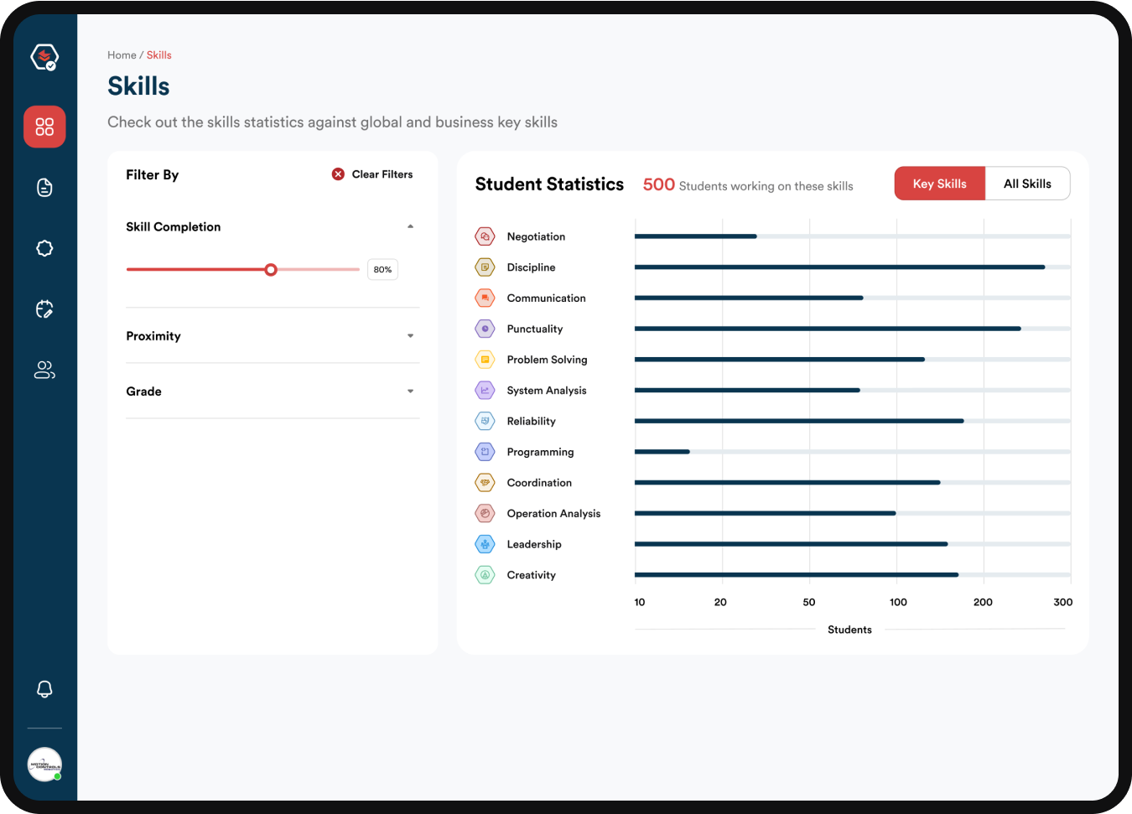1132x814 pixels.
Task: Click the Skill Completion slider handle
Action: 271,270
